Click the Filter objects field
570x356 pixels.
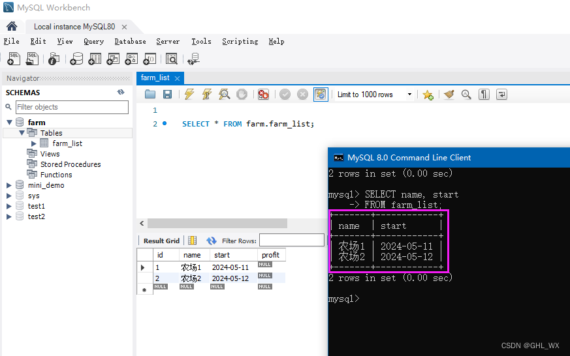click(72, 107)
